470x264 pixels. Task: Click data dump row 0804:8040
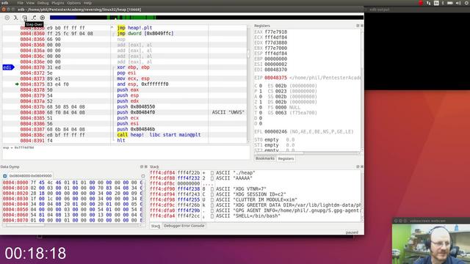(73, 204)
